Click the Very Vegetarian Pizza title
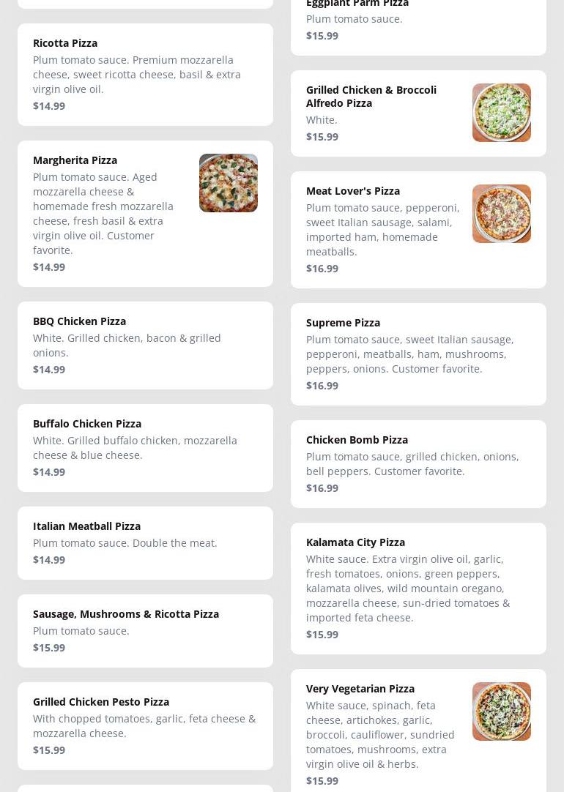This screenshot has width=564, height=792. 360,689
